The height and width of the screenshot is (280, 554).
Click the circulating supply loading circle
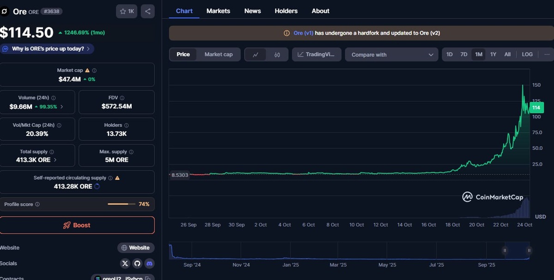tap(97, 187)
